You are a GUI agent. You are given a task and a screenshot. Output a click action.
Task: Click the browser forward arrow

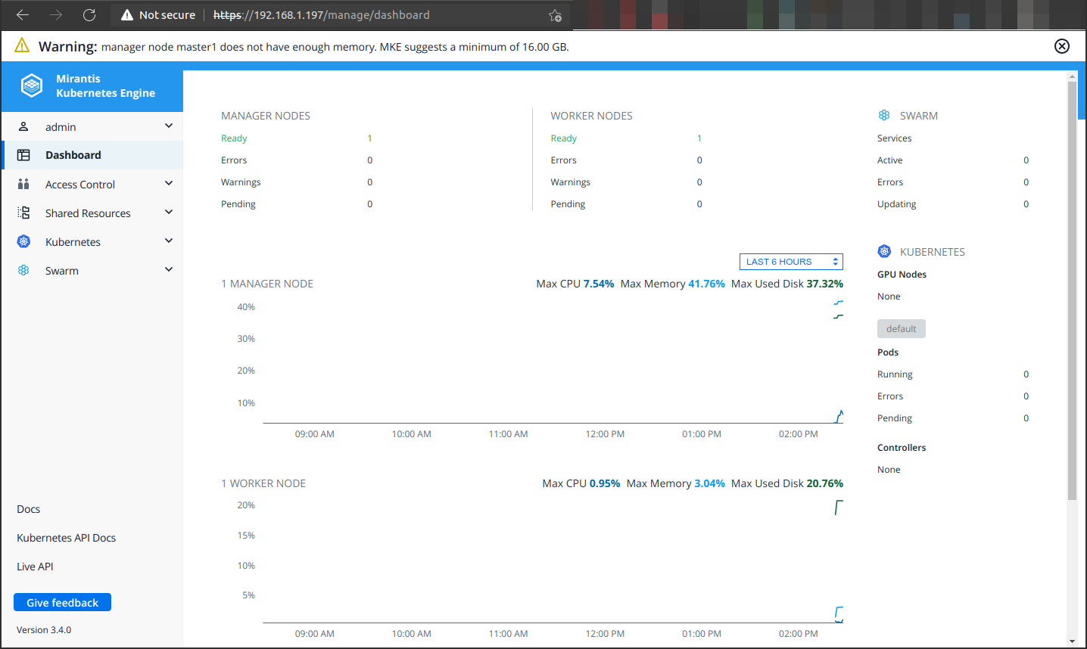point(56,15)
